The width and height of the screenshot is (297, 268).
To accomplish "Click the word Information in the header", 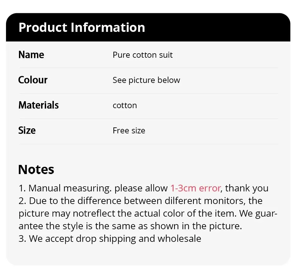I will coord(107,27).
